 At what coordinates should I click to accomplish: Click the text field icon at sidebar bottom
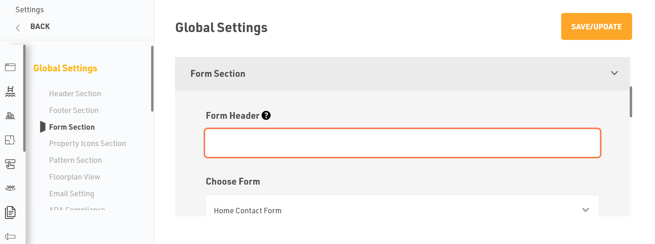(10, 236)
